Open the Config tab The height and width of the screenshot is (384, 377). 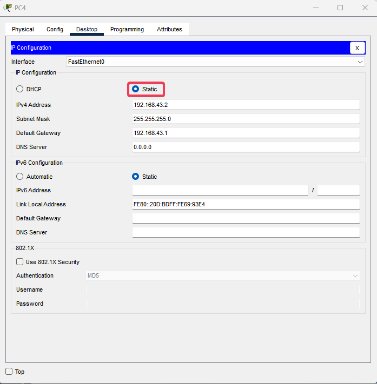(x=55, y=29)
